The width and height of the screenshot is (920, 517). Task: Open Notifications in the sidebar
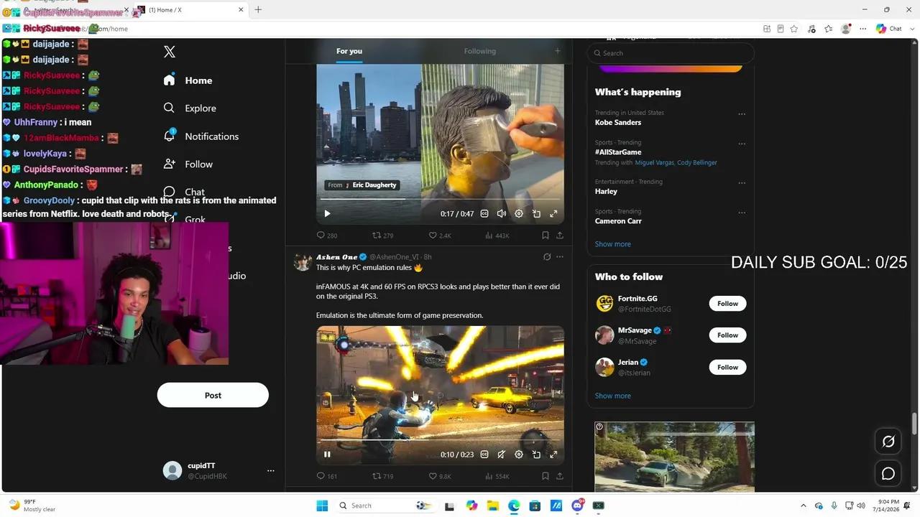[x=201, y=136]
